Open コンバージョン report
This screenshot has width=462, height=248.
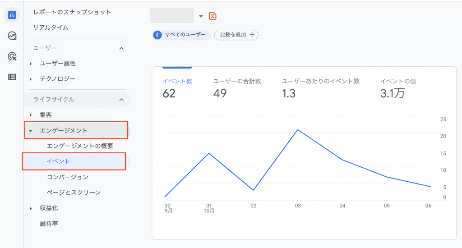coord(68,177)
